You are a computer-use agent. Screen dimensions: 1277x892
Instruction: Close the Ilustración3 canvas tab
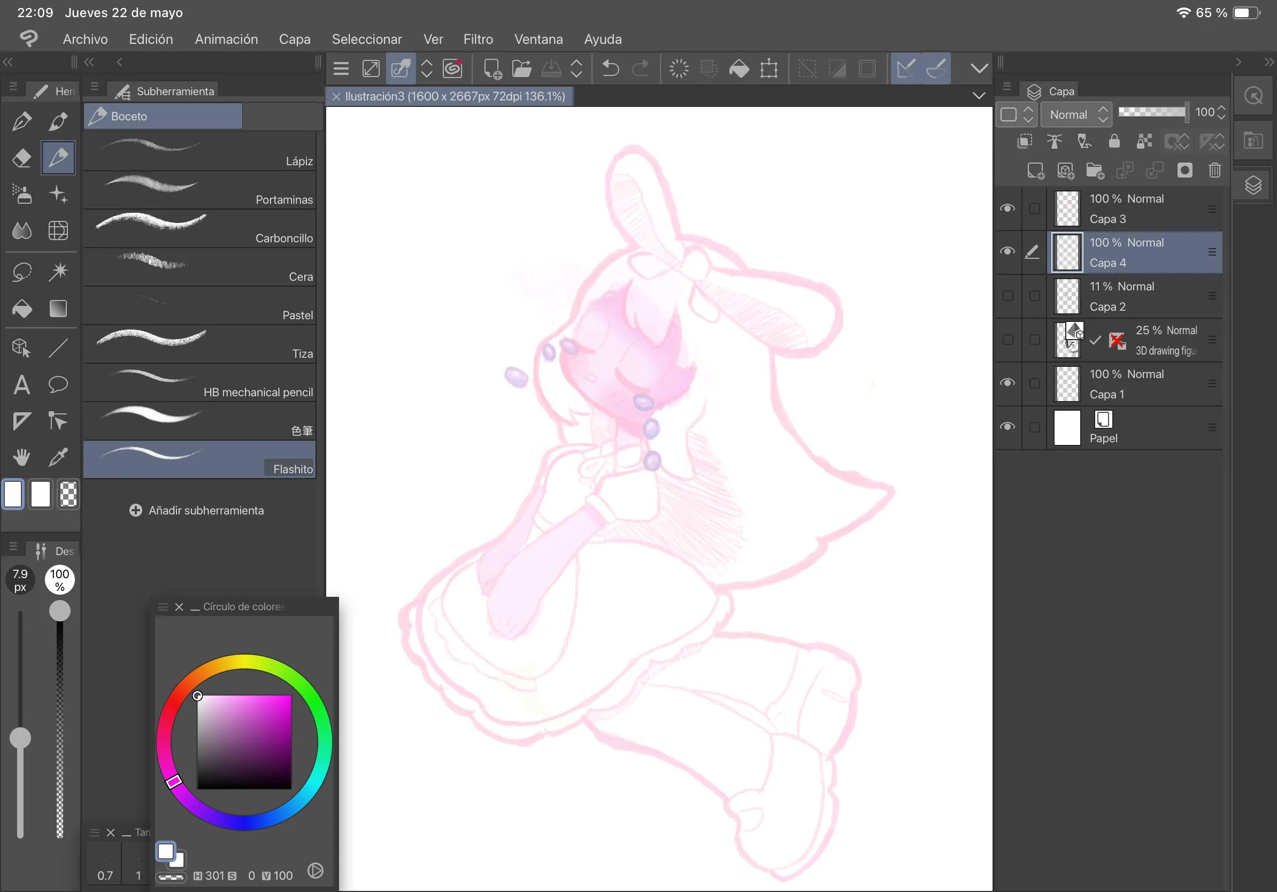click(x=336, y=96)
